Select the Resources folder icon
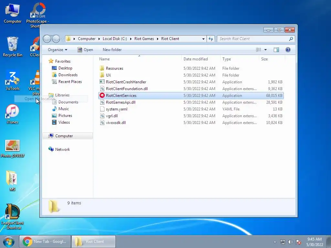 click(102, 68)
